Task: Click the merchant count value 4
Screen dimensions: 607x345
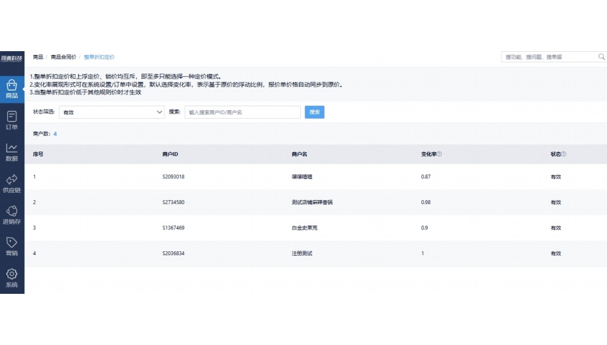Action: pyautogui.click(x=55, y=134)
